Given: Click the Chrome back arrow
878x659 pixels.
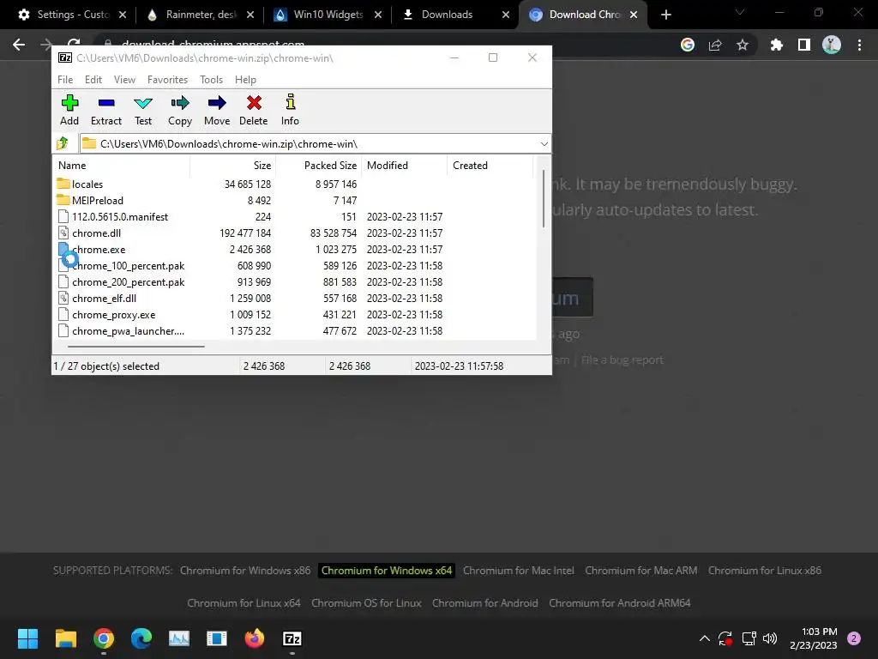Looking at the screenshot, I should (x=19, y=45).
